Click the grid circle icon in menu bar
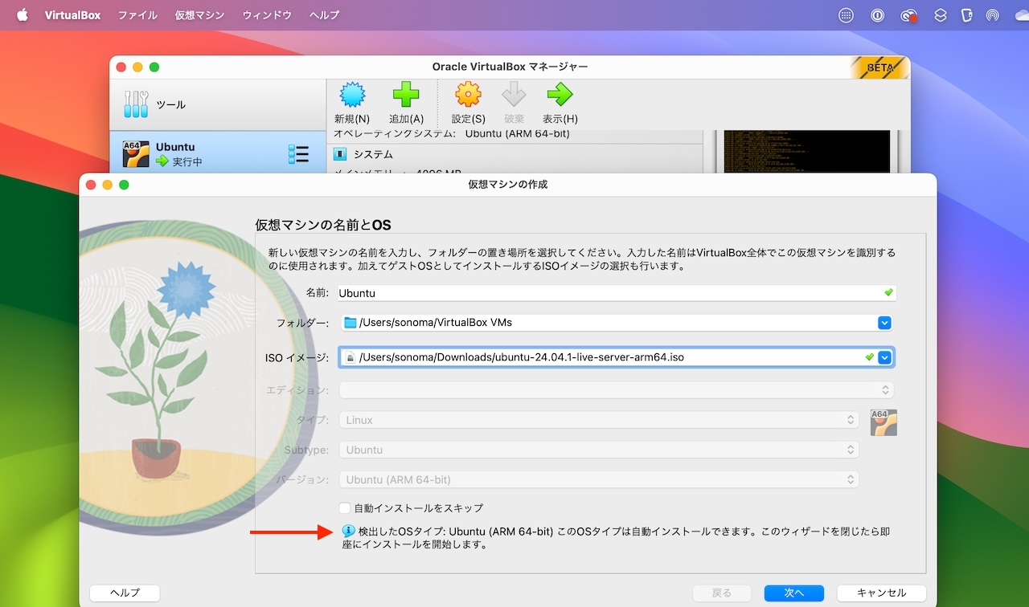This screenshot has width=1029, height=607. pos(846,15)
